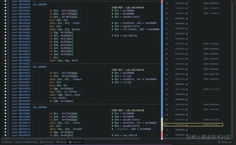Select the Registers tab
This screenshot has height=145, width=236.
coord(76,142)
